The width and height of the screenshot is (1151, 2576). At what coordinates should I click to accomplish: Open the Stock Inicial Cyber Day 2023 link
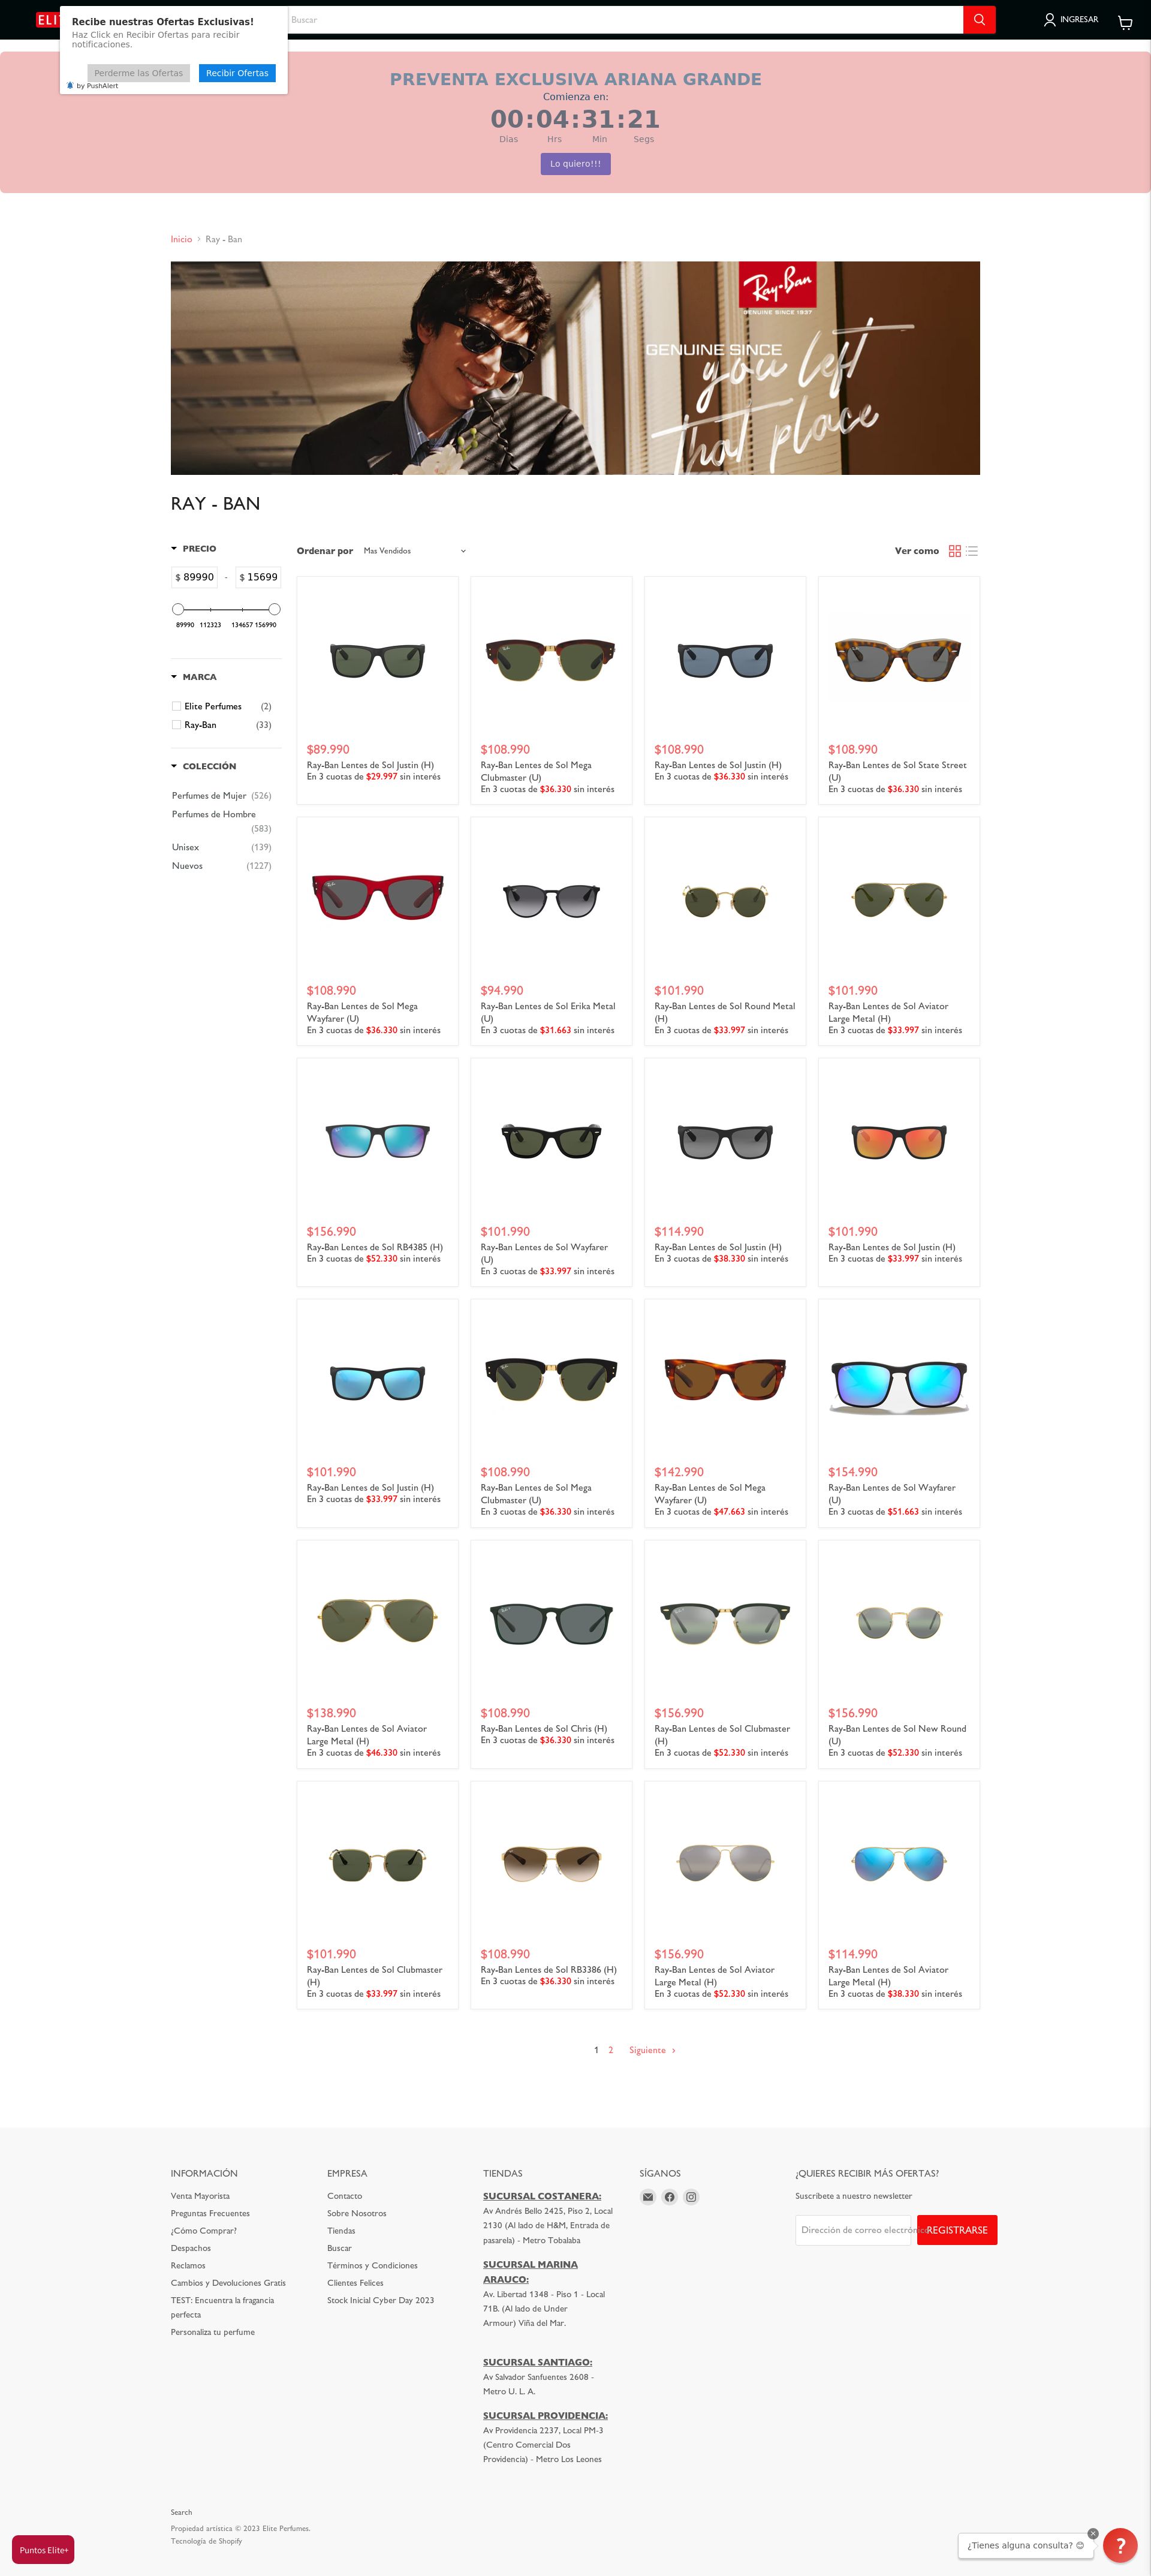(x=380, y=2300)
